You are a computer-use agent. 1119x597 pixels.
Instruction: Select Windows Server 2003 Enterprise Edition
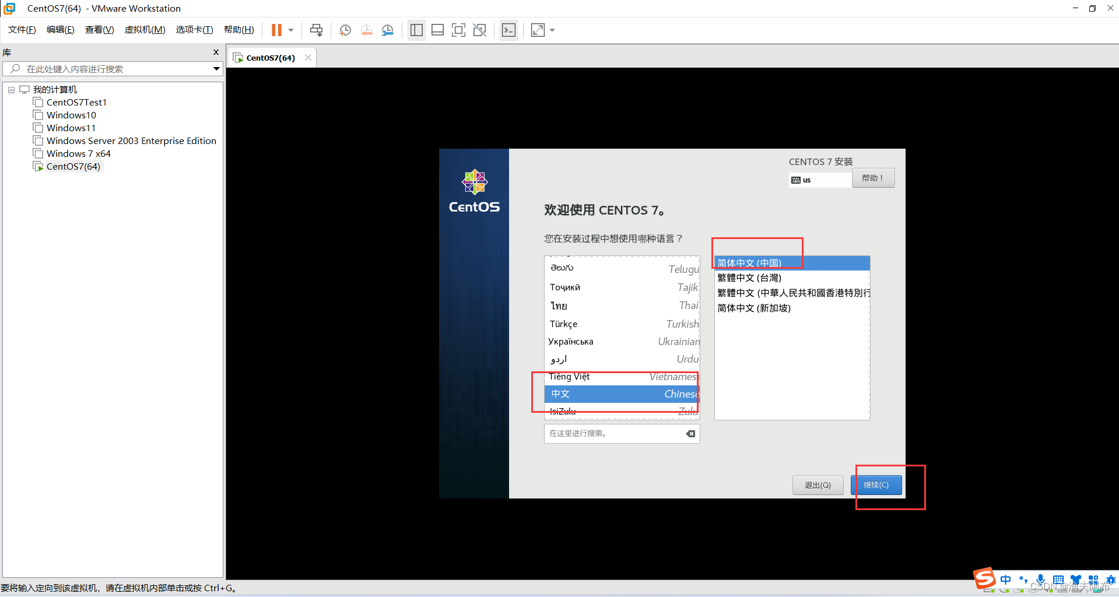pos(131,141)
